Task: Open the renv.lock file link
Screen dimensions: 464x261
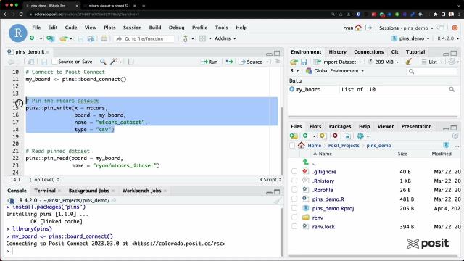Action: 323,227
